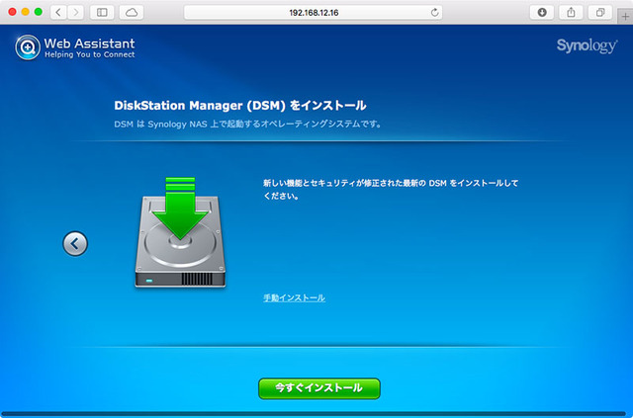
Task: Show Safari downloads list
Action: 542,12
